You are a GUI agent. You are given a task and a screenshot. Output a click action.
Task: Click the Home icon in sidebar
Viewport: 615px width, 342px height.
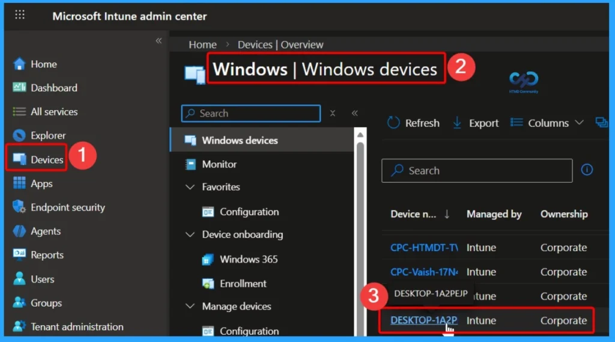(x=19, y=64)
